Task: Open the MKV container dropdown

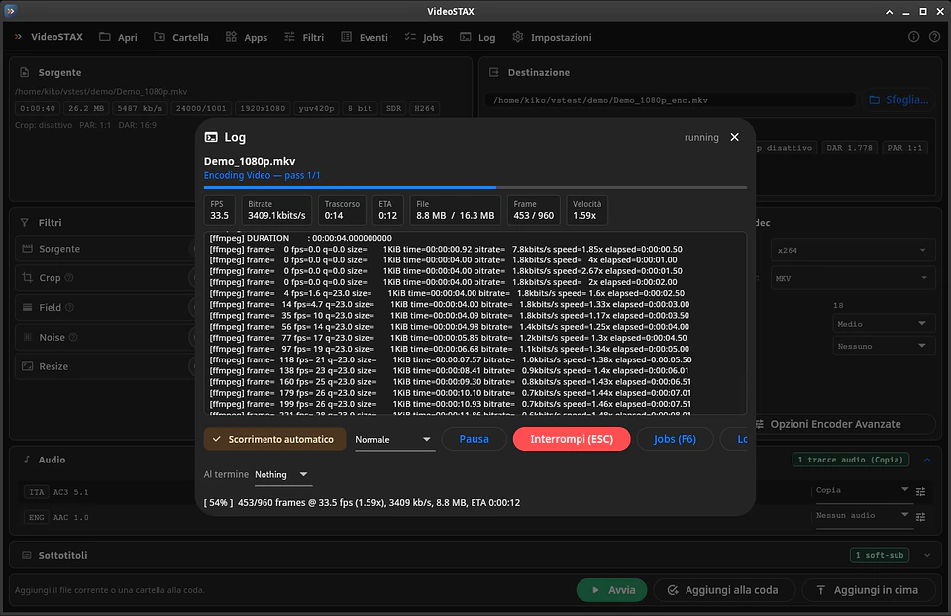Action: click(852, 279)
